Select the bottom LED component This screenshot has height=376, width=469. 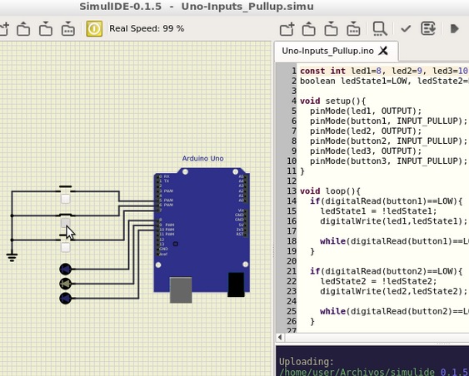pos(66,299)
